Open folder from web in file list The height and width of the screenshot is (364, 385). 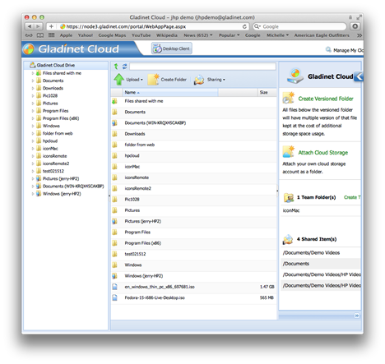pyautogui.click(x=140, y=145)
